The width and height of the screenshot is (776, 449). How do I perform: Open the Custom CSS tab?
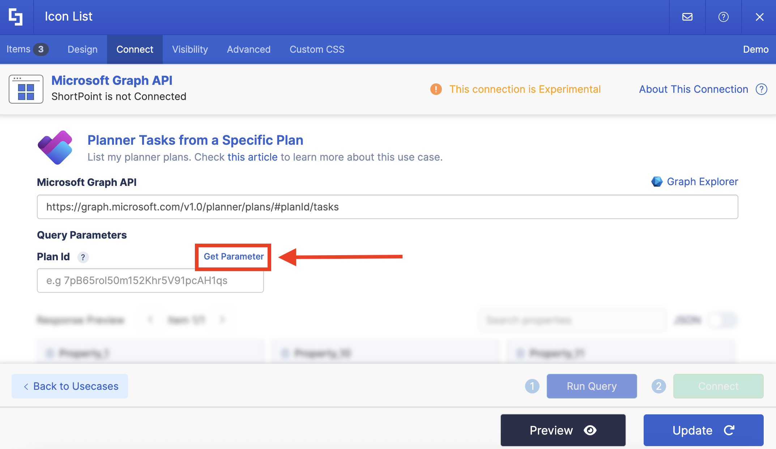(x=317, y=49)
